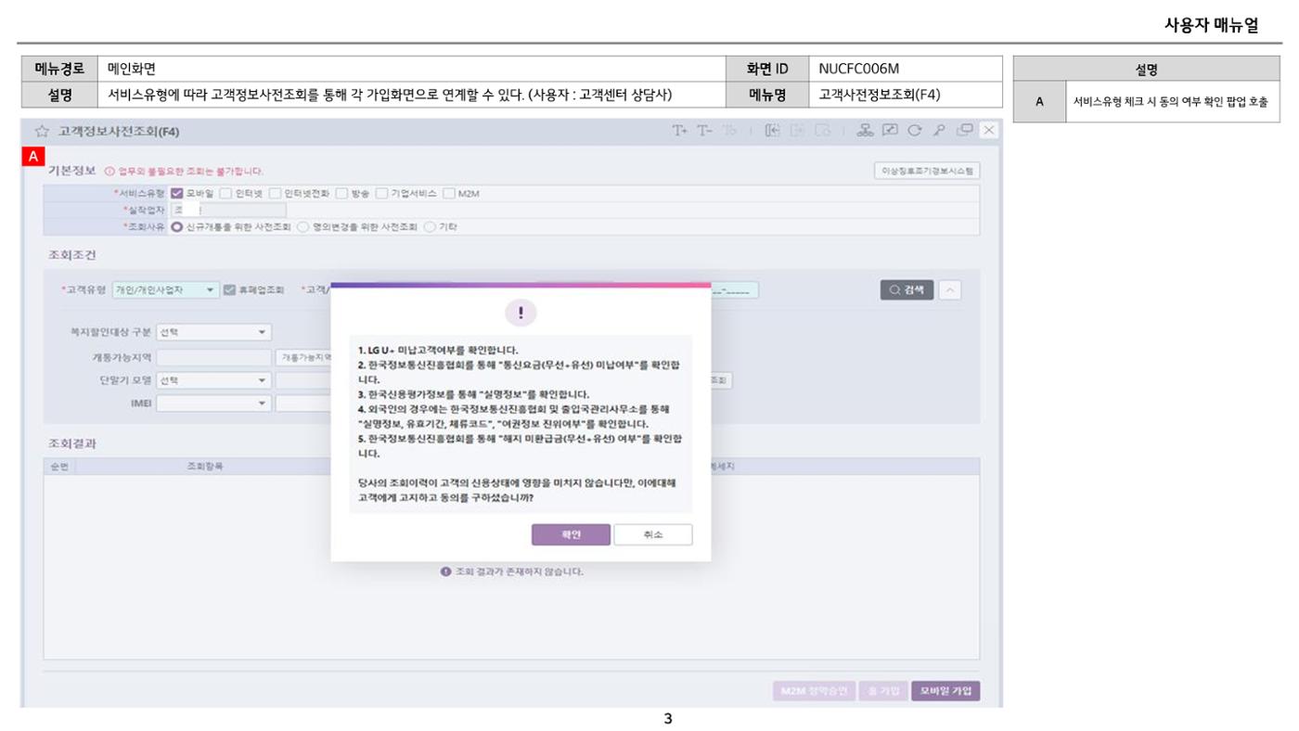Screen dimensions: 1299x731
Task: Click the 홈 가입 button
Action: tap(882, 691)
